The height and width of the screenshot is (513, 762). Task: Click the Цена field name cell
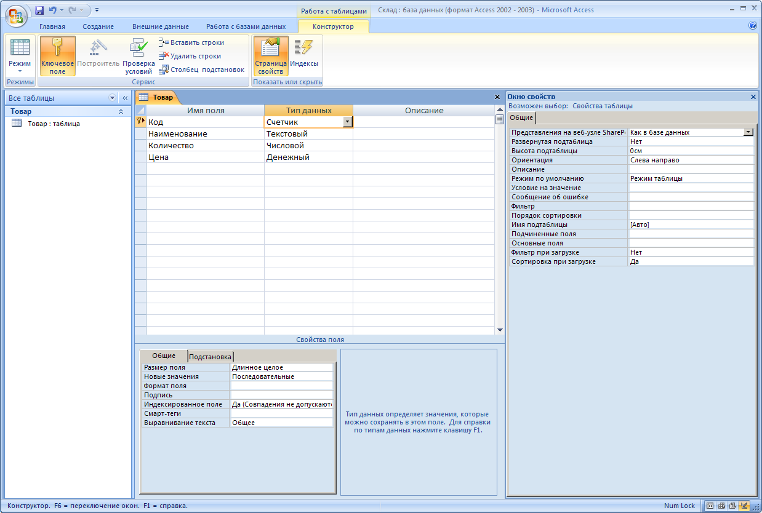point(205,157)
